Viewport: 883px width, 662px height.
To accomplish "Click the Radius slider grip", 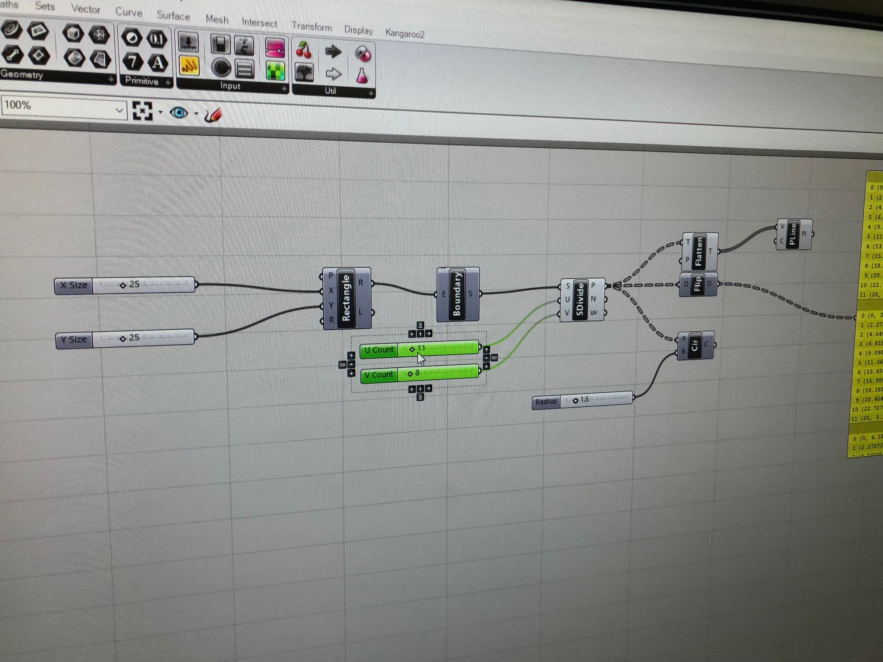I will click(x=576, y=400).
